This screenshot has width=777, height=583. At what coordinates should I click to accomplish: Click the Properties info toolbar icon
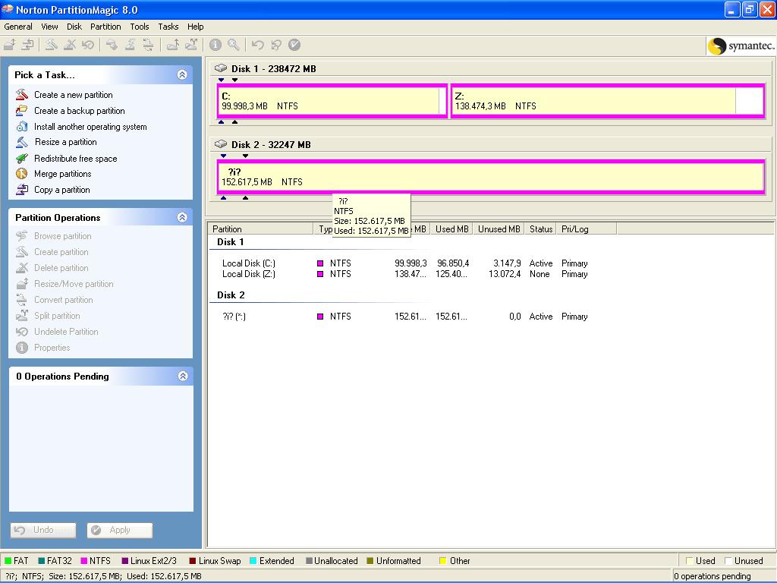click(x=215, y=45)
